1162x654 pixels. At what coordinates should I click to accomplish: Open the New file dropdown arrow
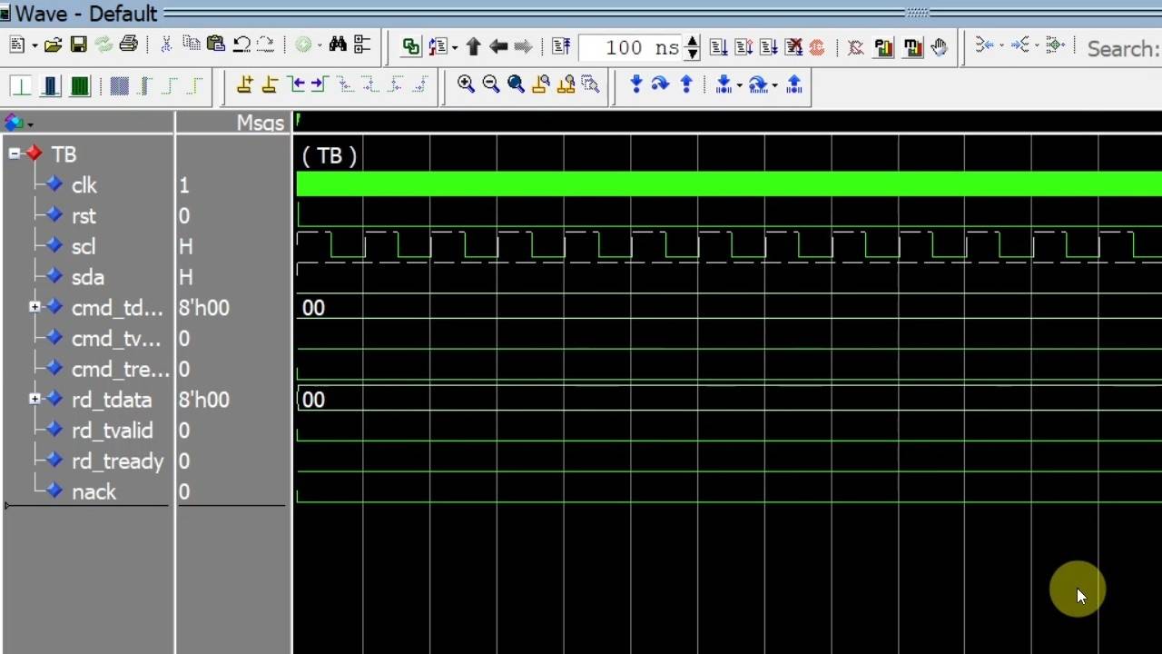(x=34, y=46)
